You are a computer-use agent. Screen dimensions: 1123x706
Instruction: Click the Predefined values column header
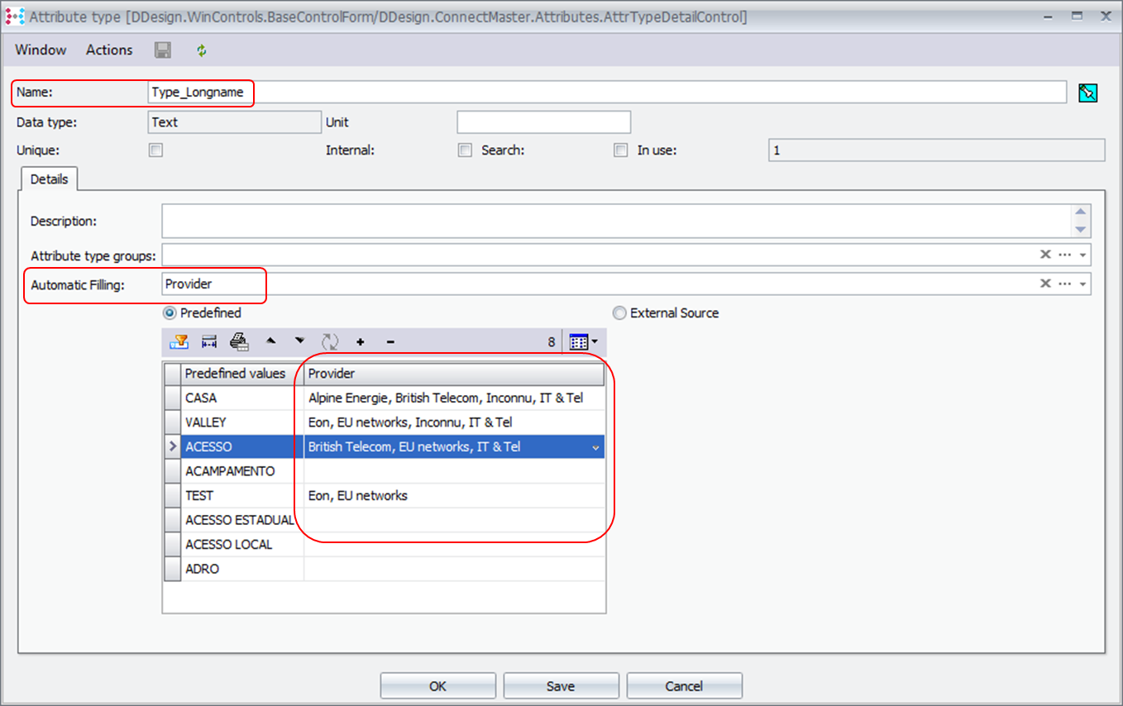(242, 374)
